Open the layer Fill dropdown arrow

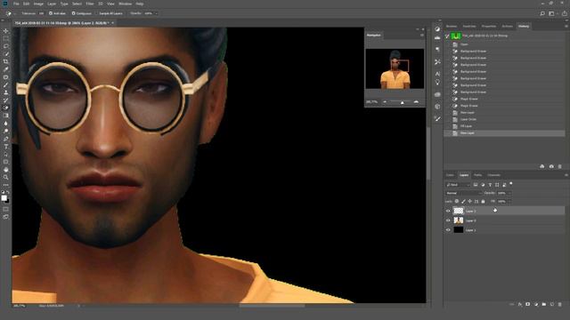tap(510, 202)
